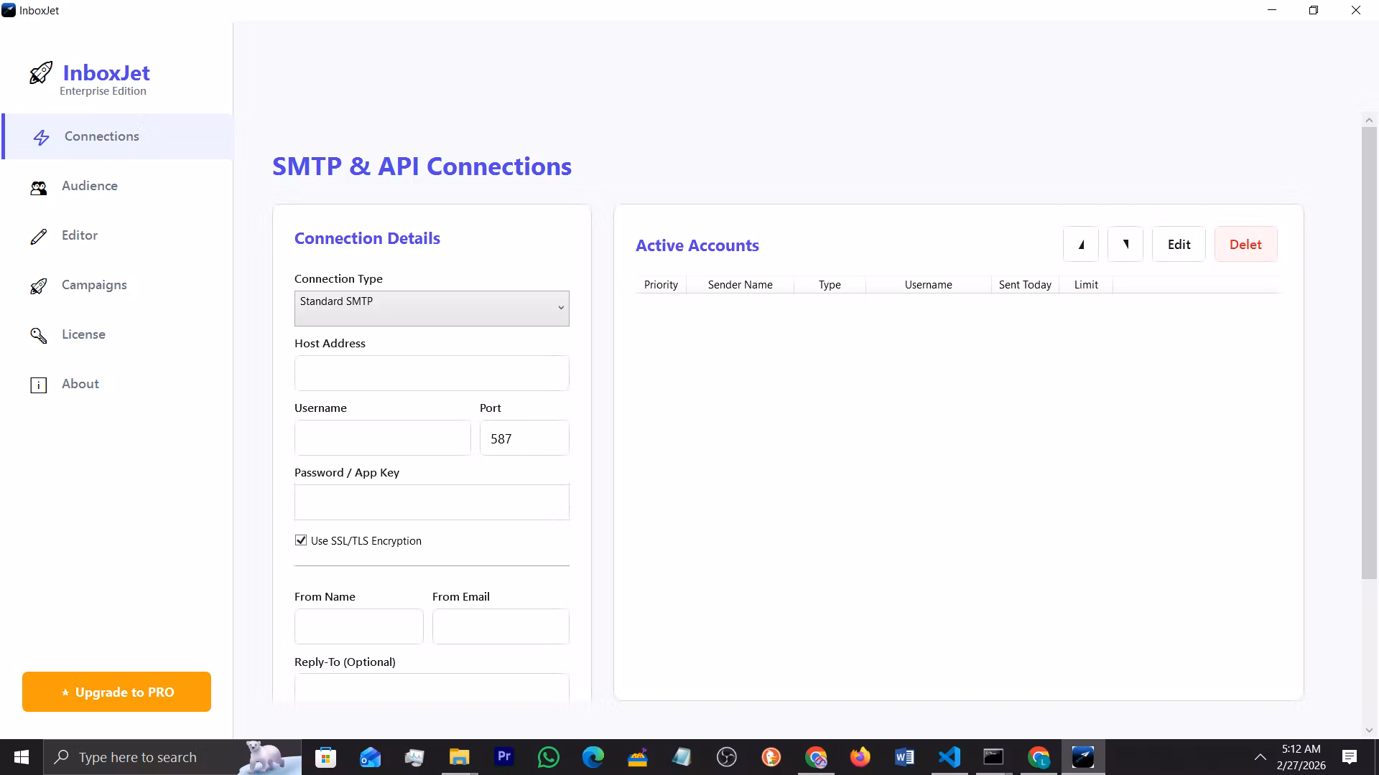
Task: Click the License key icon
Action: 39,335
